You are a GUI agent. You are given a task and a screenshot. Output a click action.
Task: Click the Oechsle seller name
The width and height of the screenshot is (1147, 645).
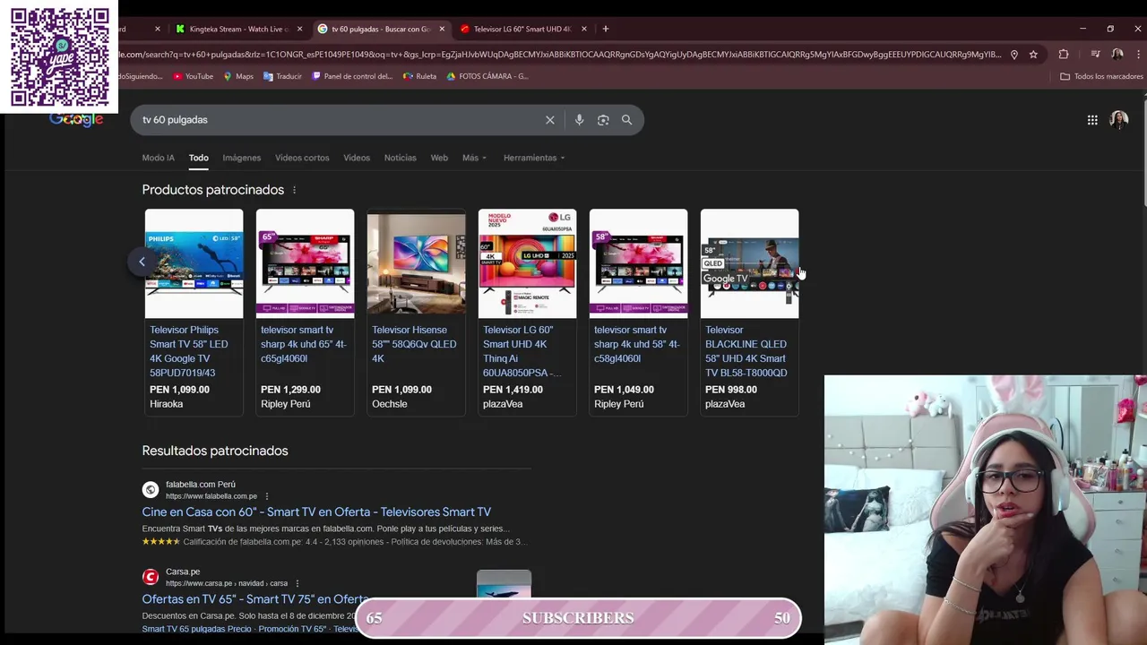(390, 404)
